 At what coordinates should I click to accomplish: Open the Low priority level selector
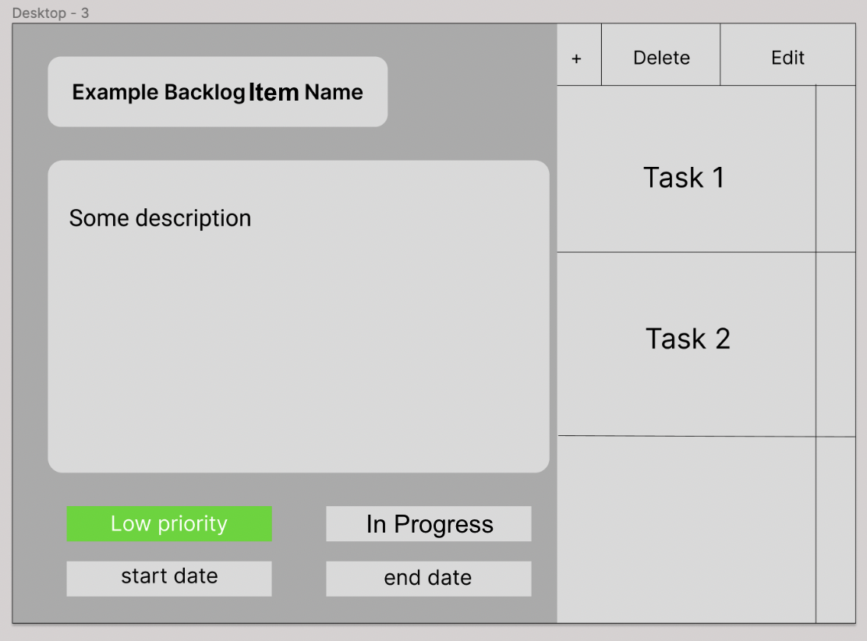click(x=169, y=524)
